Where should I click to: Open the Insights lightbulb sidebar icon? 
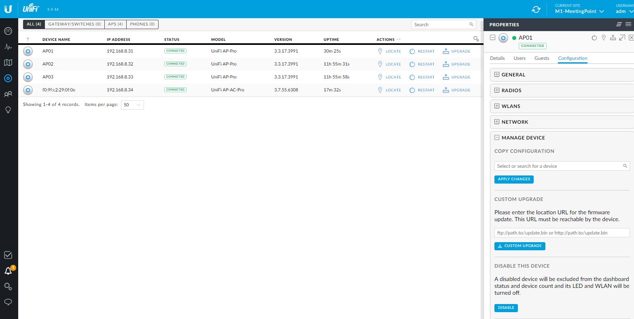pos(8,110)
